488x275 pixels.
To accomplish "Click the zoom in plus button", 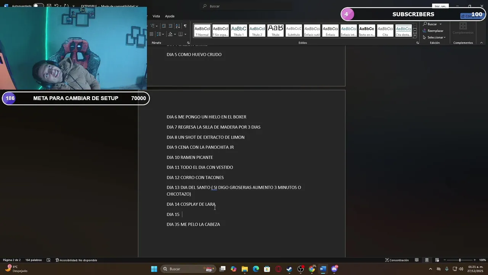I will point(475,260).
